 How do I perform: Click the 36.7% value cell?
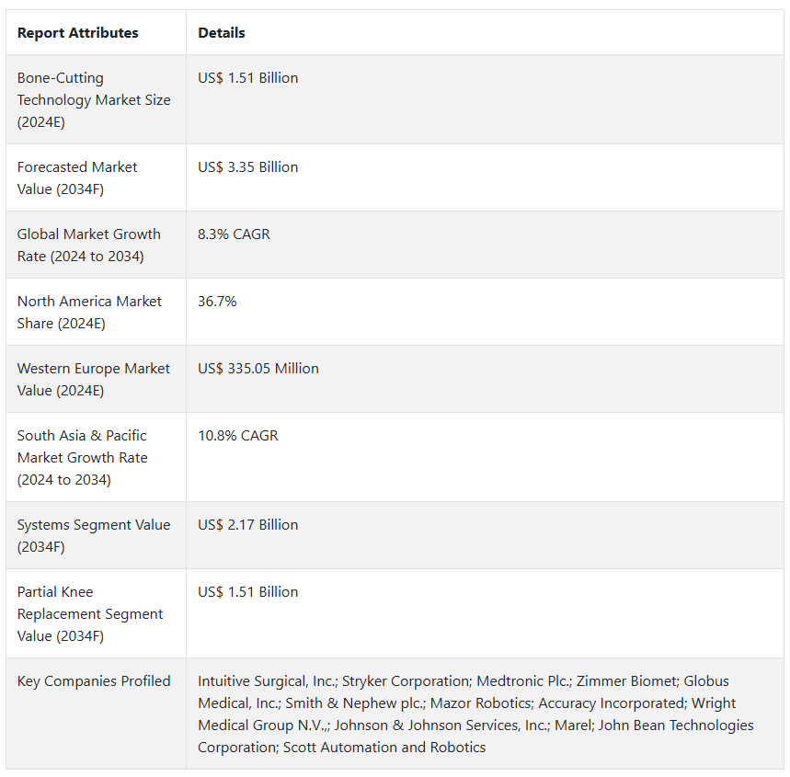(x=217, y=302)
